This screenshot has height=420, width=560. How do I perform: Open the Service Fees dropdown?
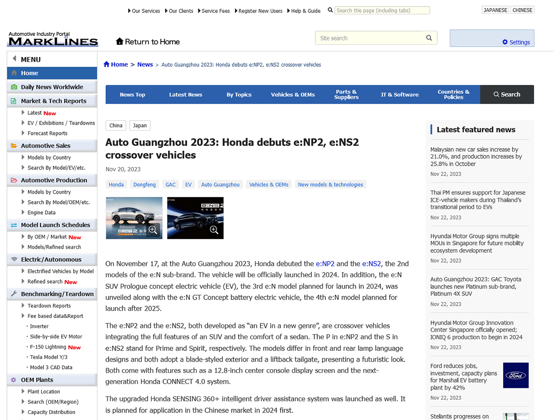[214, 11]
